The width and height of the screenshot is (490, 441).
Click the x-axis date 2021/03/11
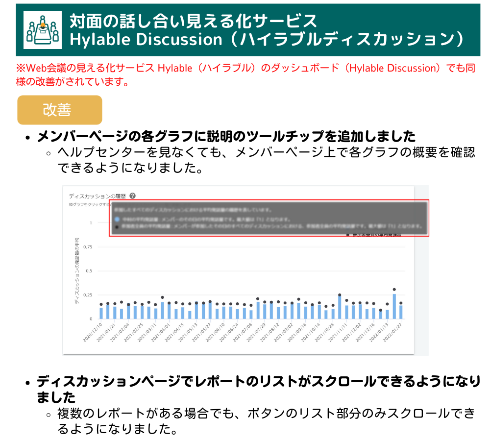coord(147,333)
